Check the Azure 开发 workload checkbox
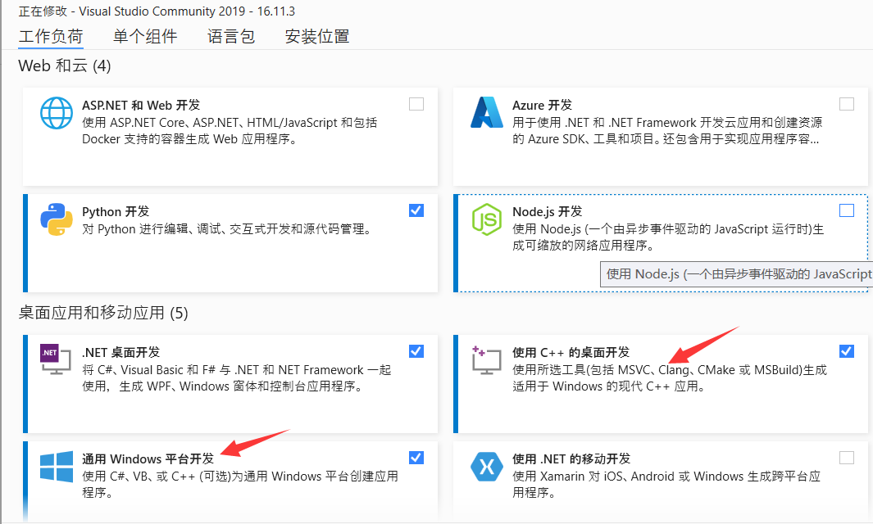 pos(847,104)
